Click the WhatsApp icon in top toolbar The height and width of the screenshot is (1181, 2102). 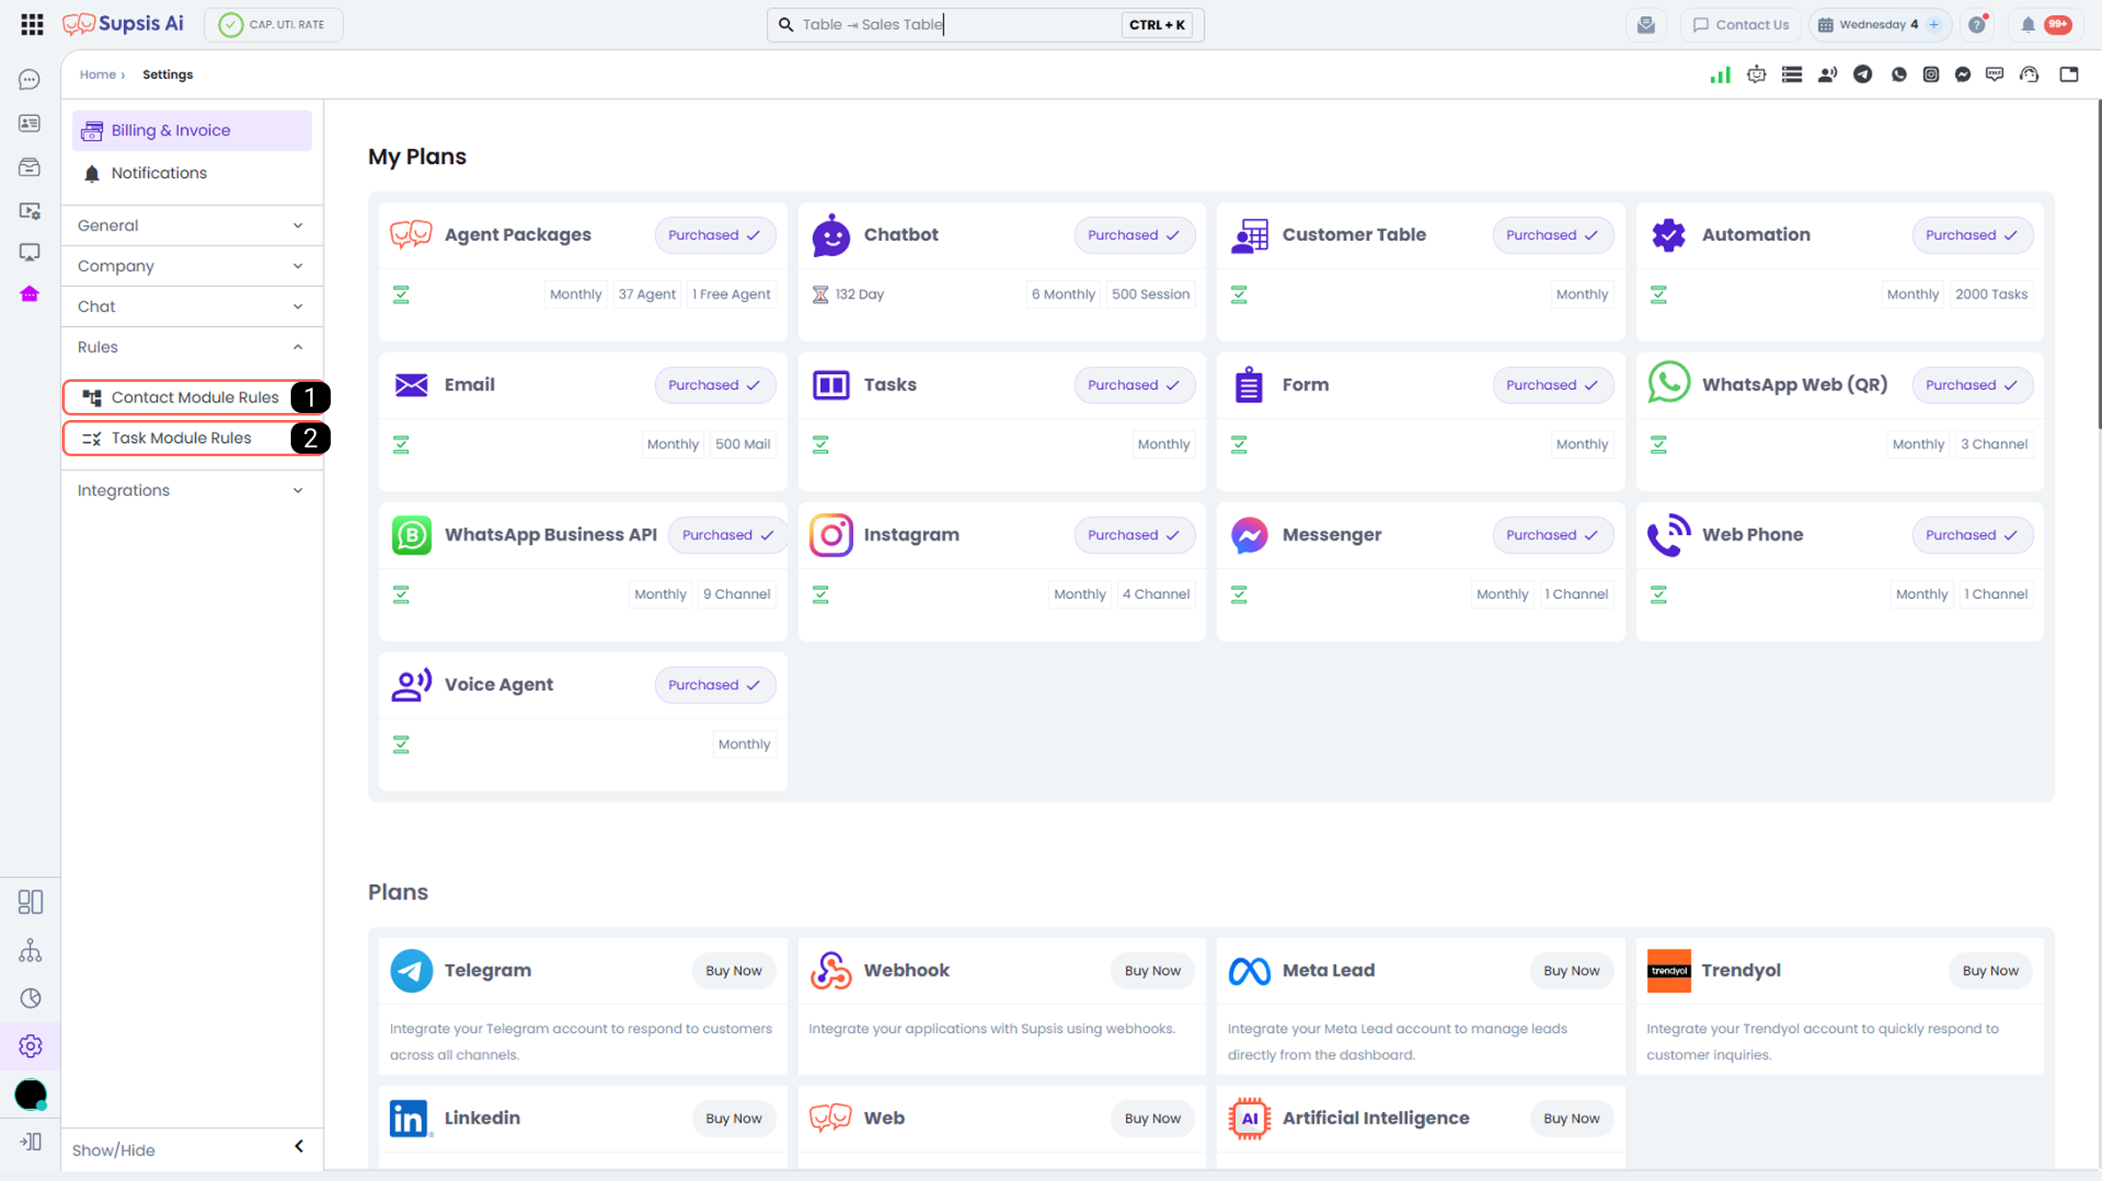[1898, 74]
